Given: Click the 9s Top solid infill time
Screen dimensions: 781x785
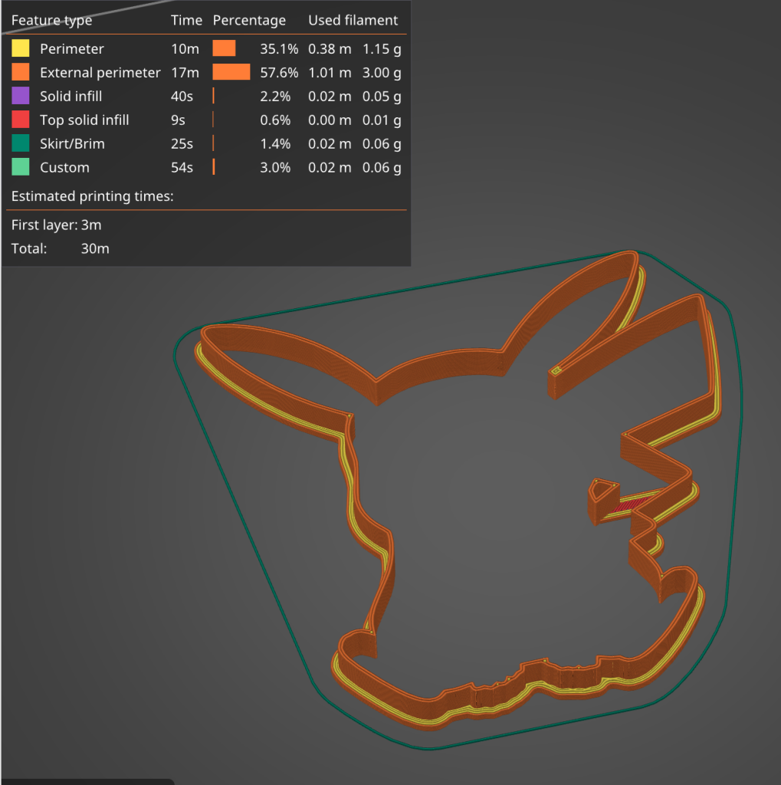Looking at the screenshot, I should tap(178, 120).
